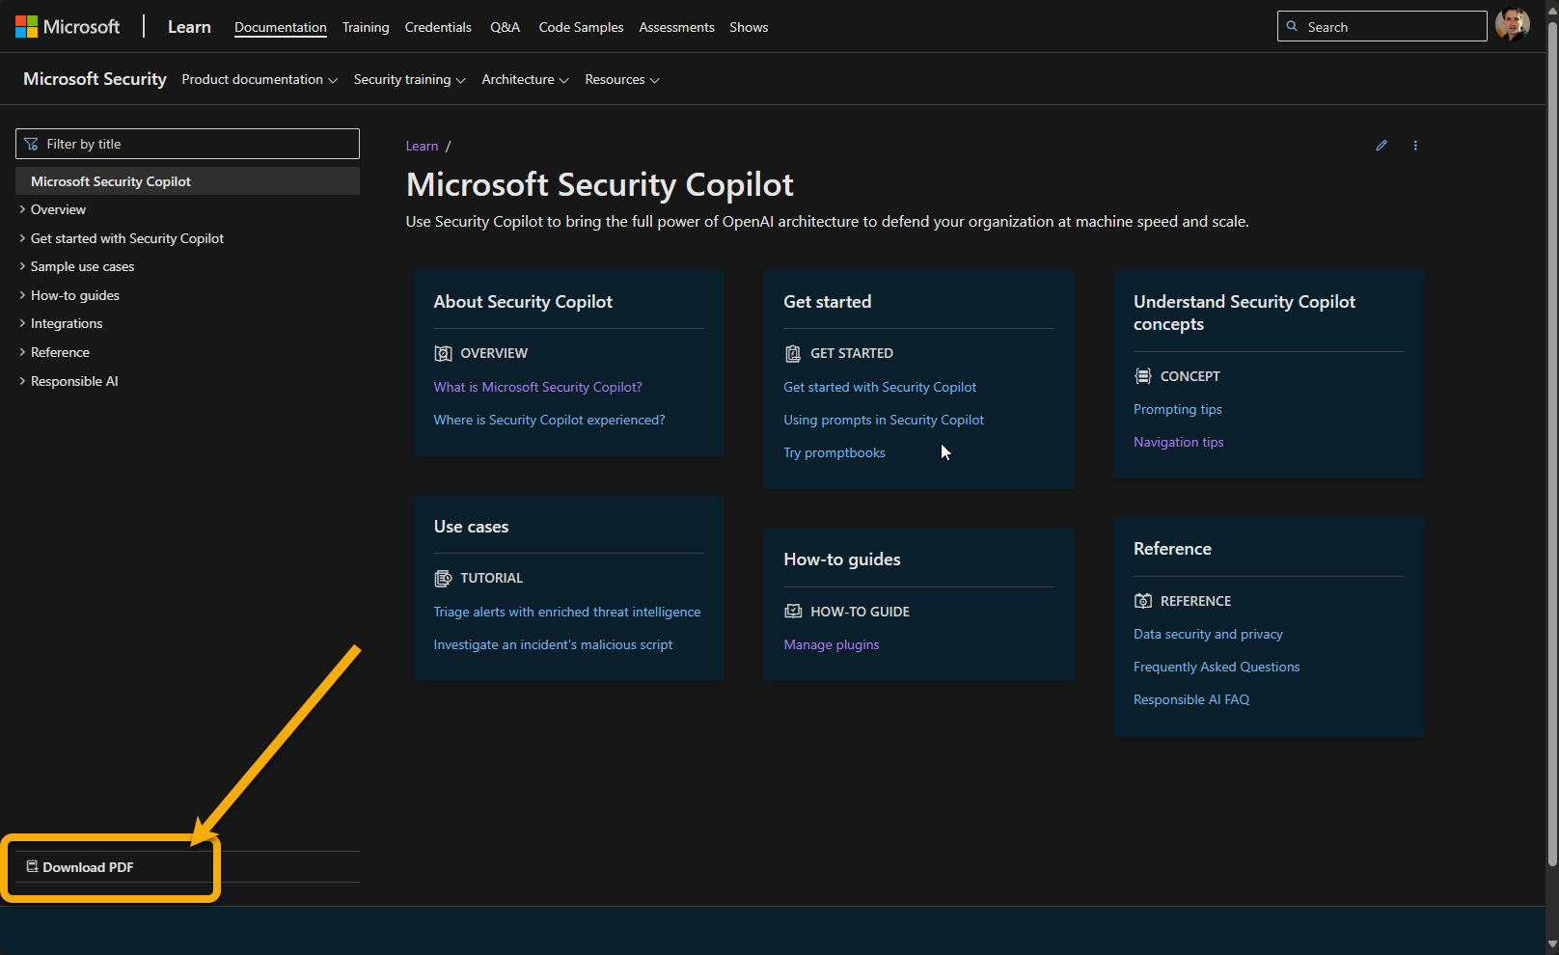Open the Prompting tips link

[1177, 409]
